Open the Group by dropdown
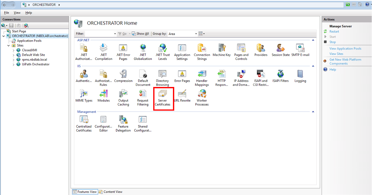 click(183, 34)
